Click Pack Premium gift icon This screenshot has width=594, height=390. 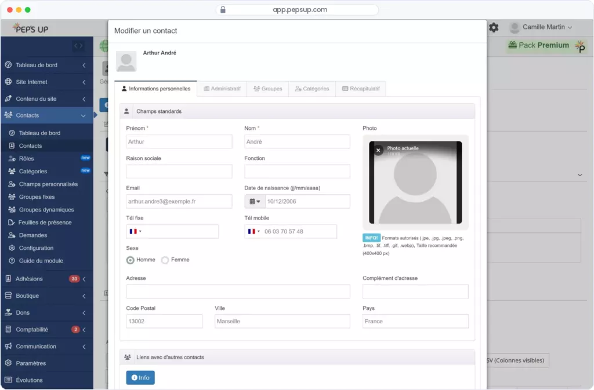[x=513, y=45]
